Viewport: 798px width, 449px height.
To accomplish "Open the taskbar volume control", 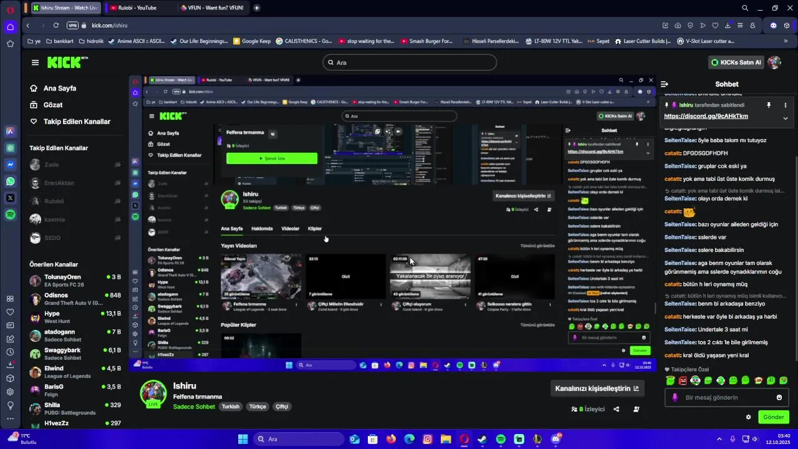I will pyautogui.click(x=755, y=439).
